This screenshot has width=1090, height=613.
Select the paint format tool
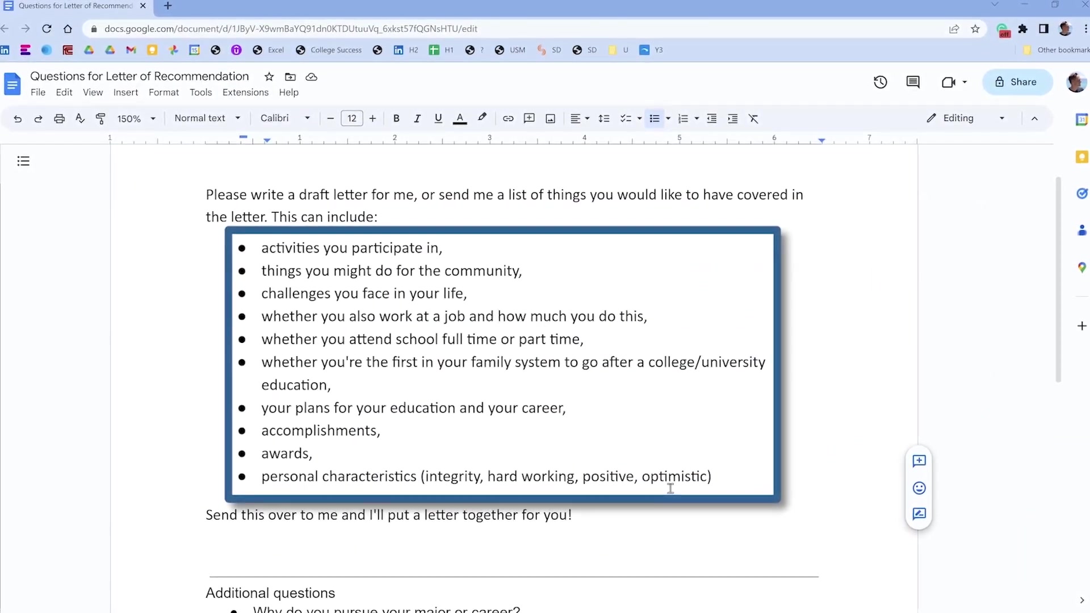tap(100, 118)
